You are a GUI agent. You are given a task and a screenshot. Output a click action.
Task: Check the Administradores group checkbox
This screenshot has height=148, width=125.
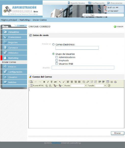point(57,57)
